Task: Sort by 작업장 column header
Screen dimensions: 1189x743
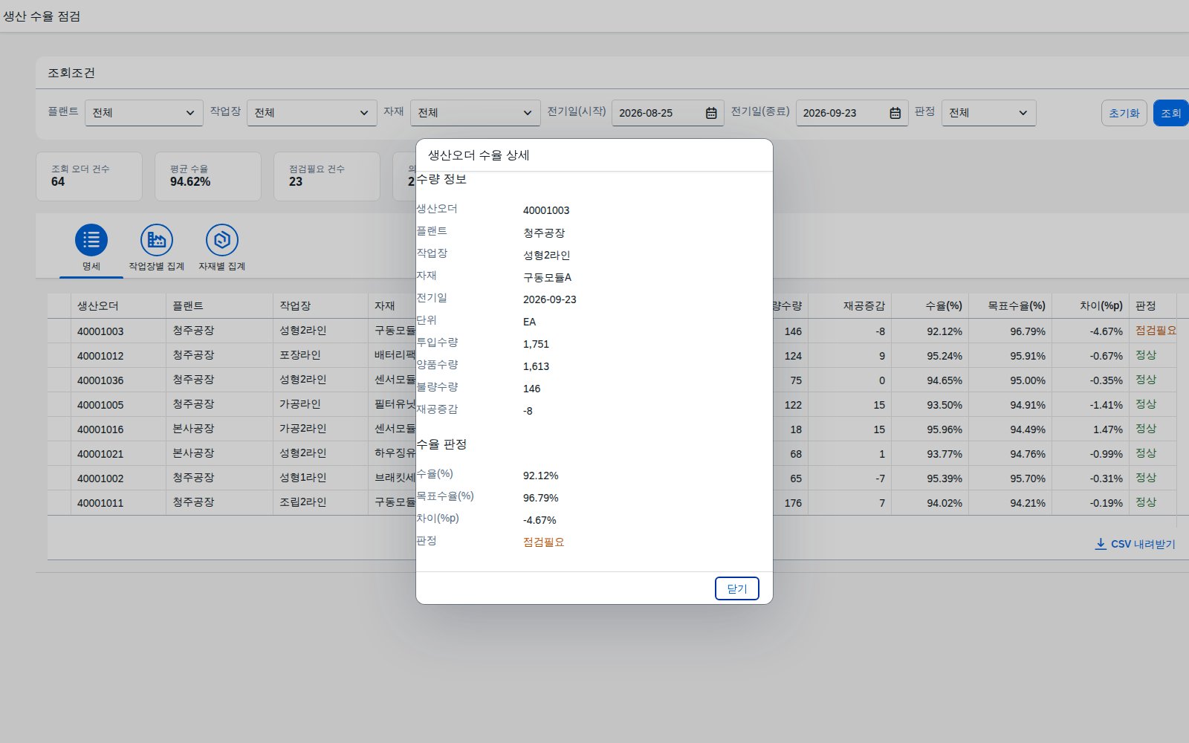Action: pos(320,305)
